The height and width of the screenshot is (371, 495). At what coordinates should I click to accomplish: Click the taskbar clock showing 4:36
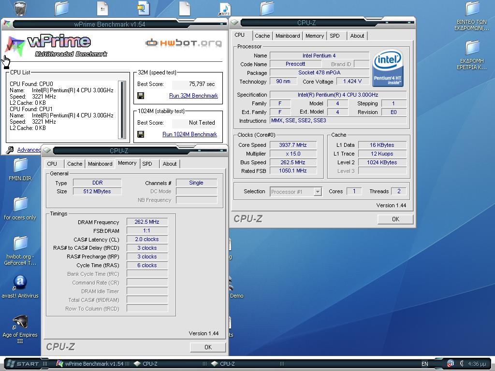pyautogui.click(x=477, y=364)
